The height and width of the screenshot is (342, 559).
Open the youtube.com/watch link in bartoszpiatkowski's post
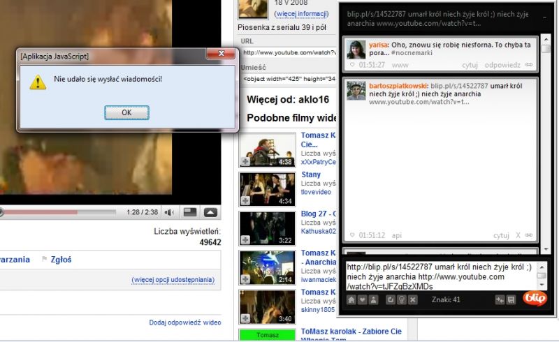click(x=419, y=102)
